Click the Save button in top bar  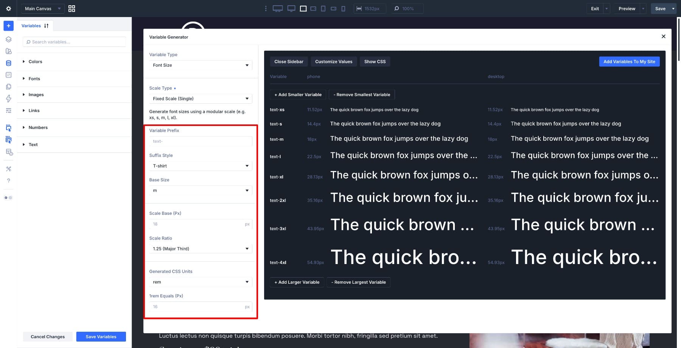click(660, 8)
